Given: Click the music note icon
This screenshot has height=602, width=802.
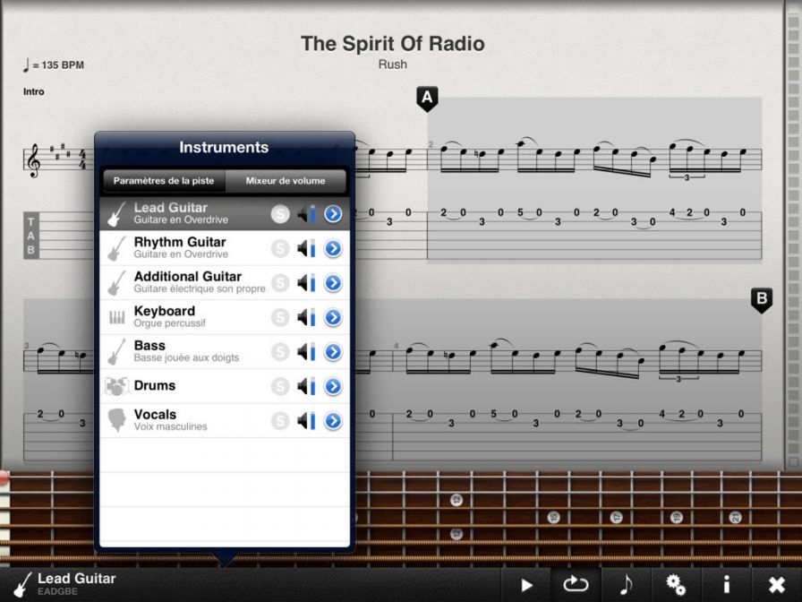Looking at the screenshot, I should pos(626,584).
